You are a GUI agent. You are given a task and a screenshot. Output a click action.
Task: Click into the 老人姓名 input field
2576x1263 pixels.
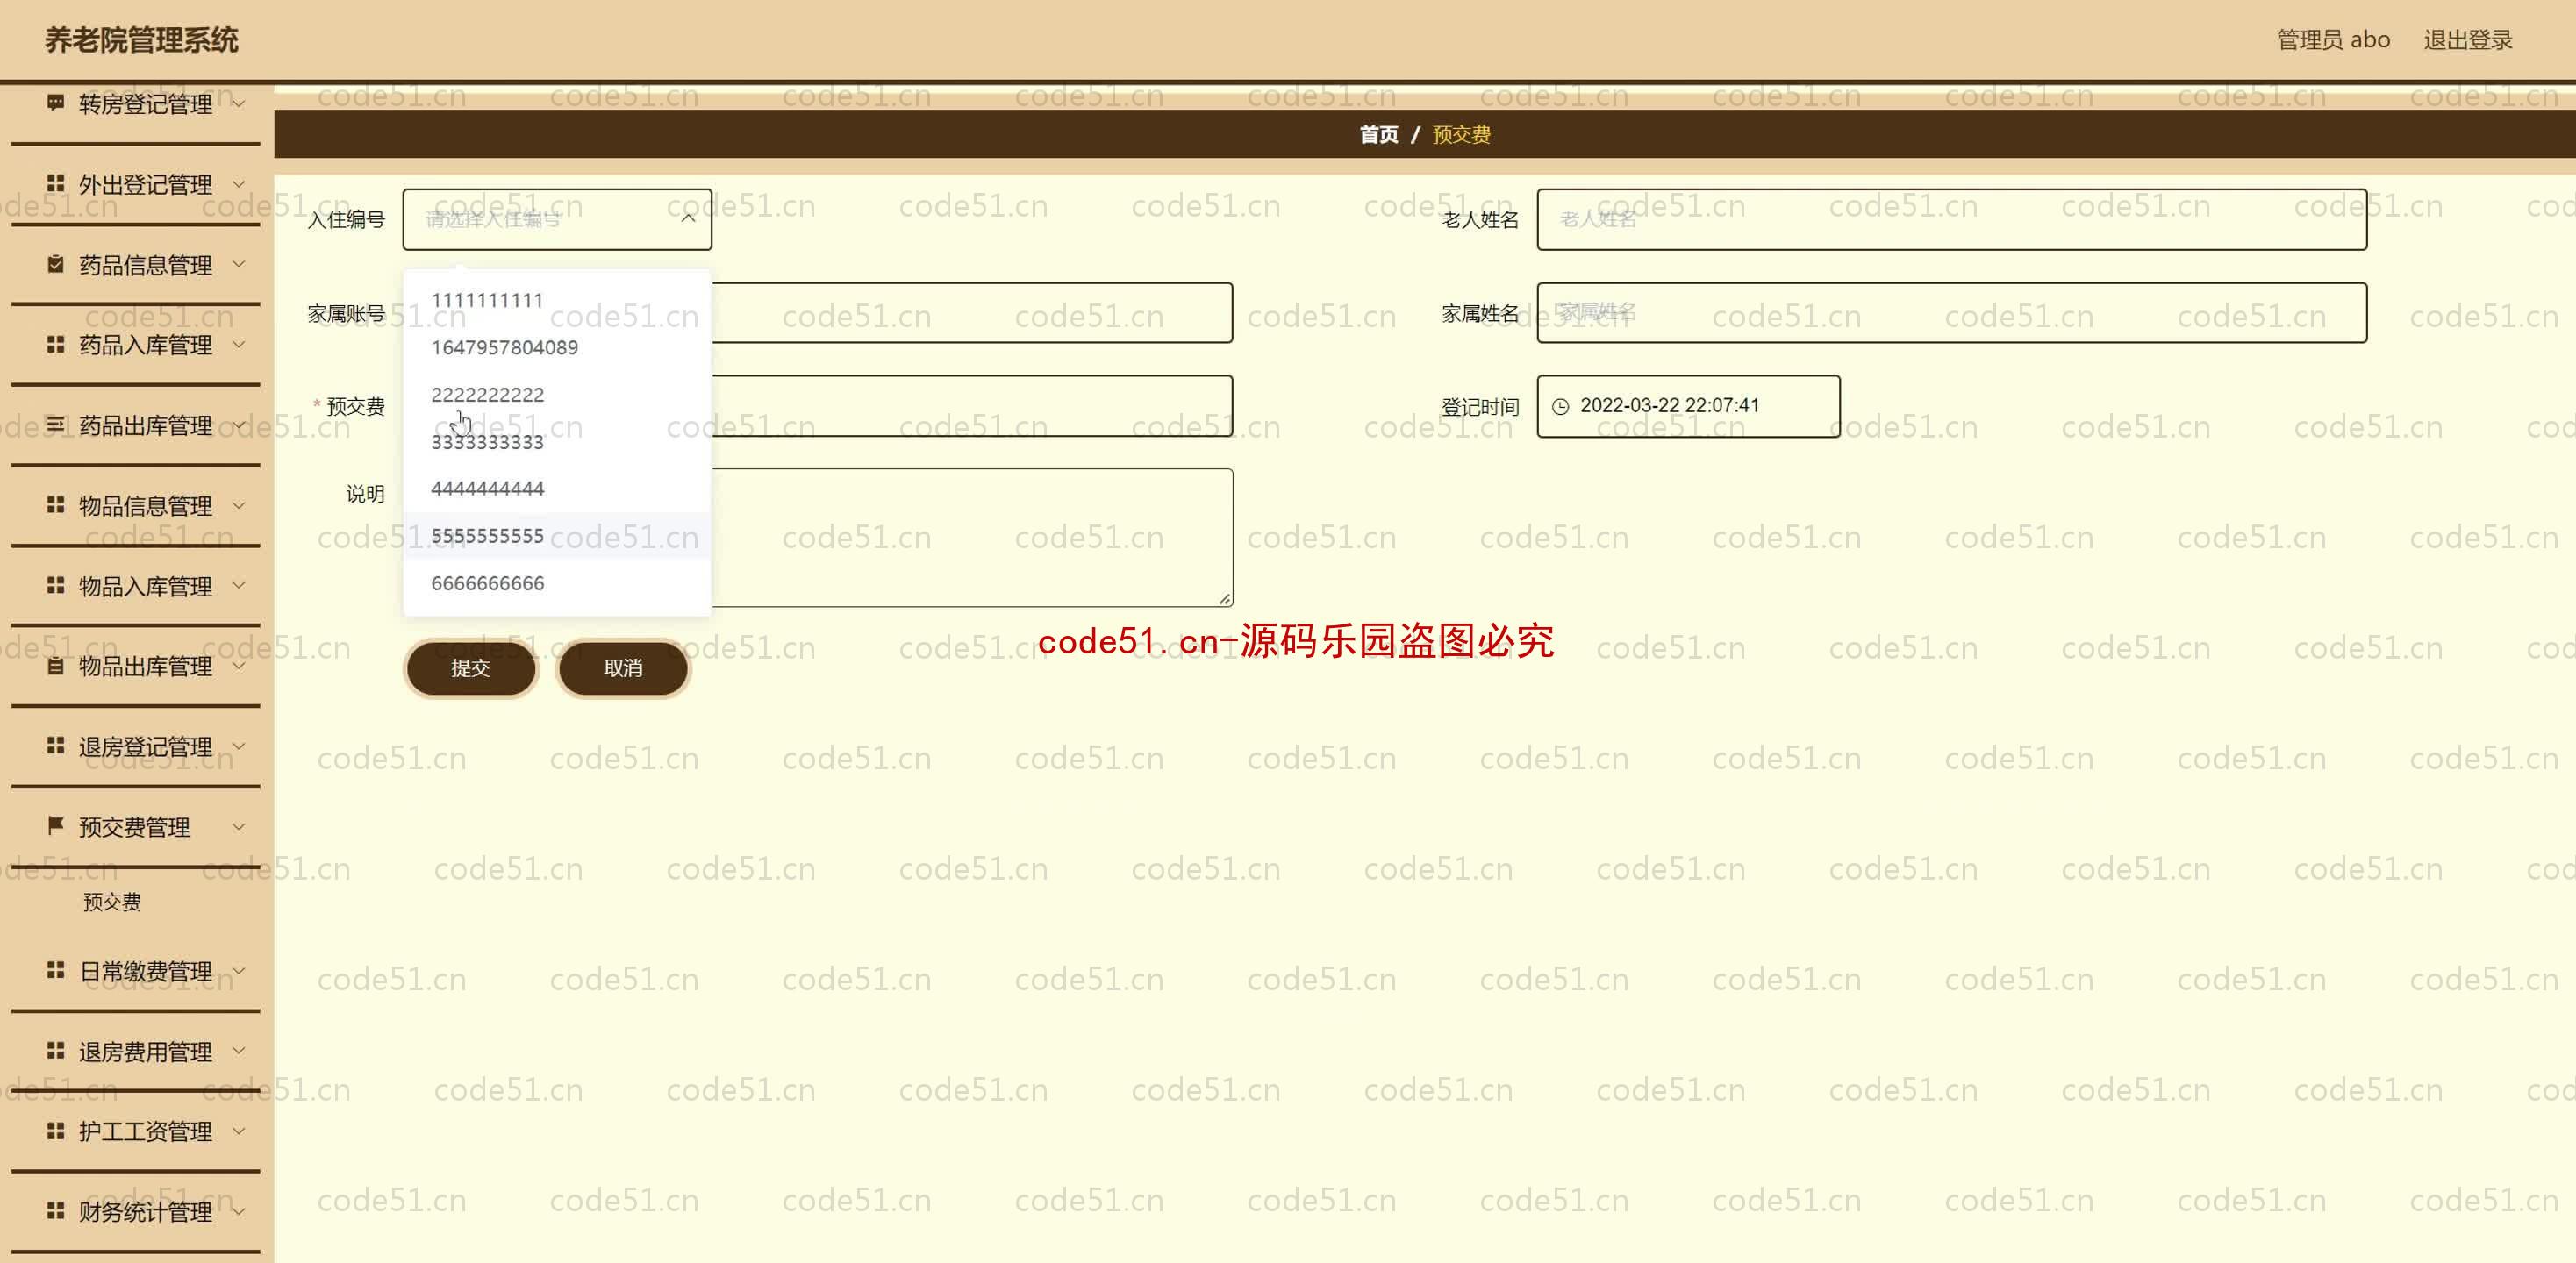[x=1951, y=219]
